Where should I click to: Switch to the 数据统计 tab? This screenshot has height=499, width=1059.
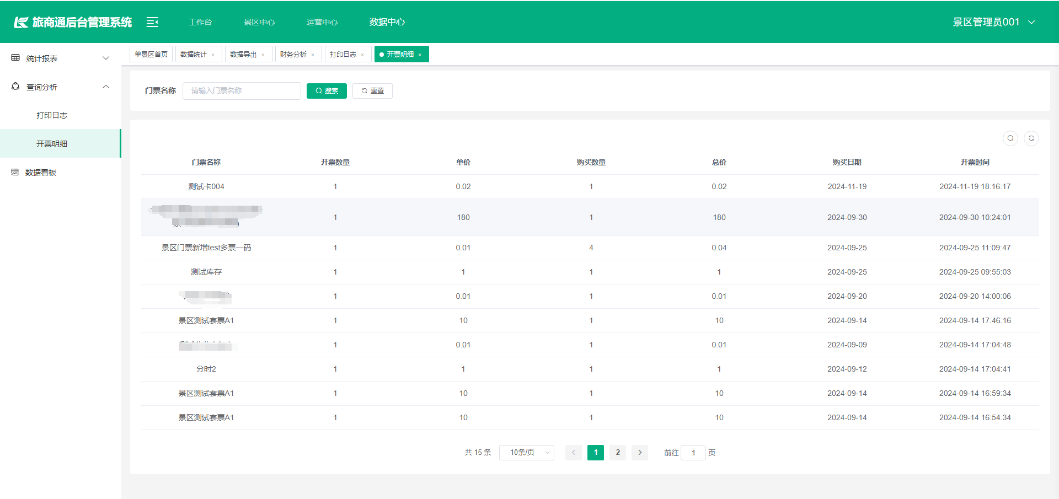click(x=194, y=55)
